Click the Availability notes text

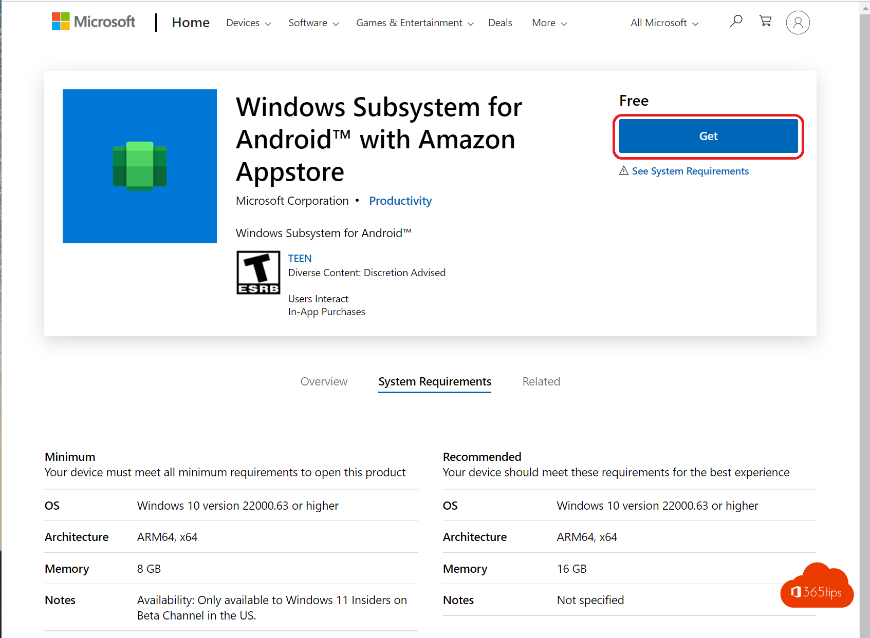click(272, 608)
